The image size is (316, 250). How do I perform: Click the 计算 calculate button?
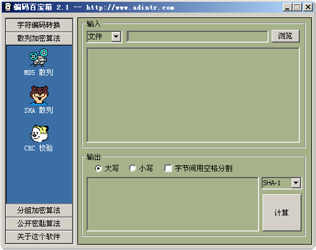pyautogui.click(x=282, y=213)
